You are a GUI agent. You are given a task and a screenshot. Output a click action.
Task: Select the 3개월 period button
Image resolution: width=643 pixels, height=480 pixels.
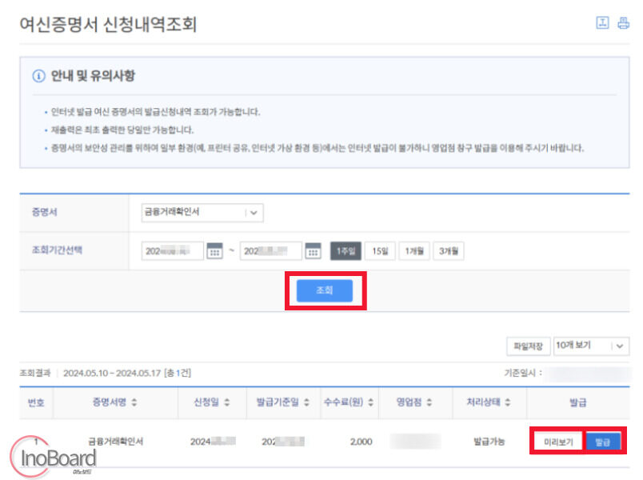(448, 250)
